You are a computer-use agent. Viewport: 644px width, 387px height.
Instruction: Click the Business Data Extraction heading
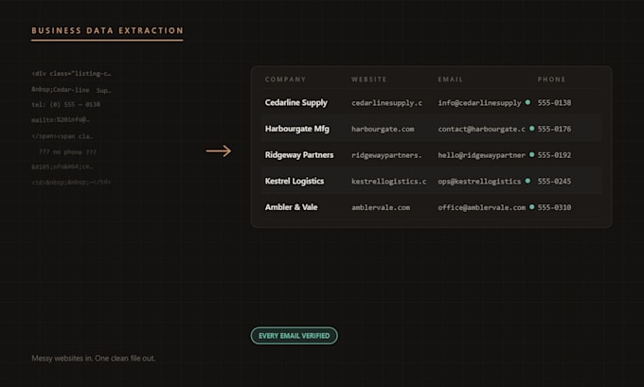107,31
